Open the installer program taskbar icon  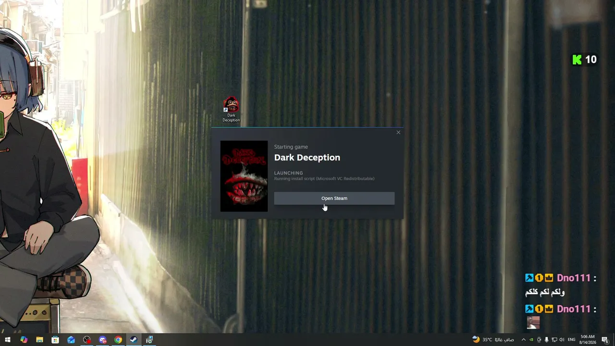point(149,340)
